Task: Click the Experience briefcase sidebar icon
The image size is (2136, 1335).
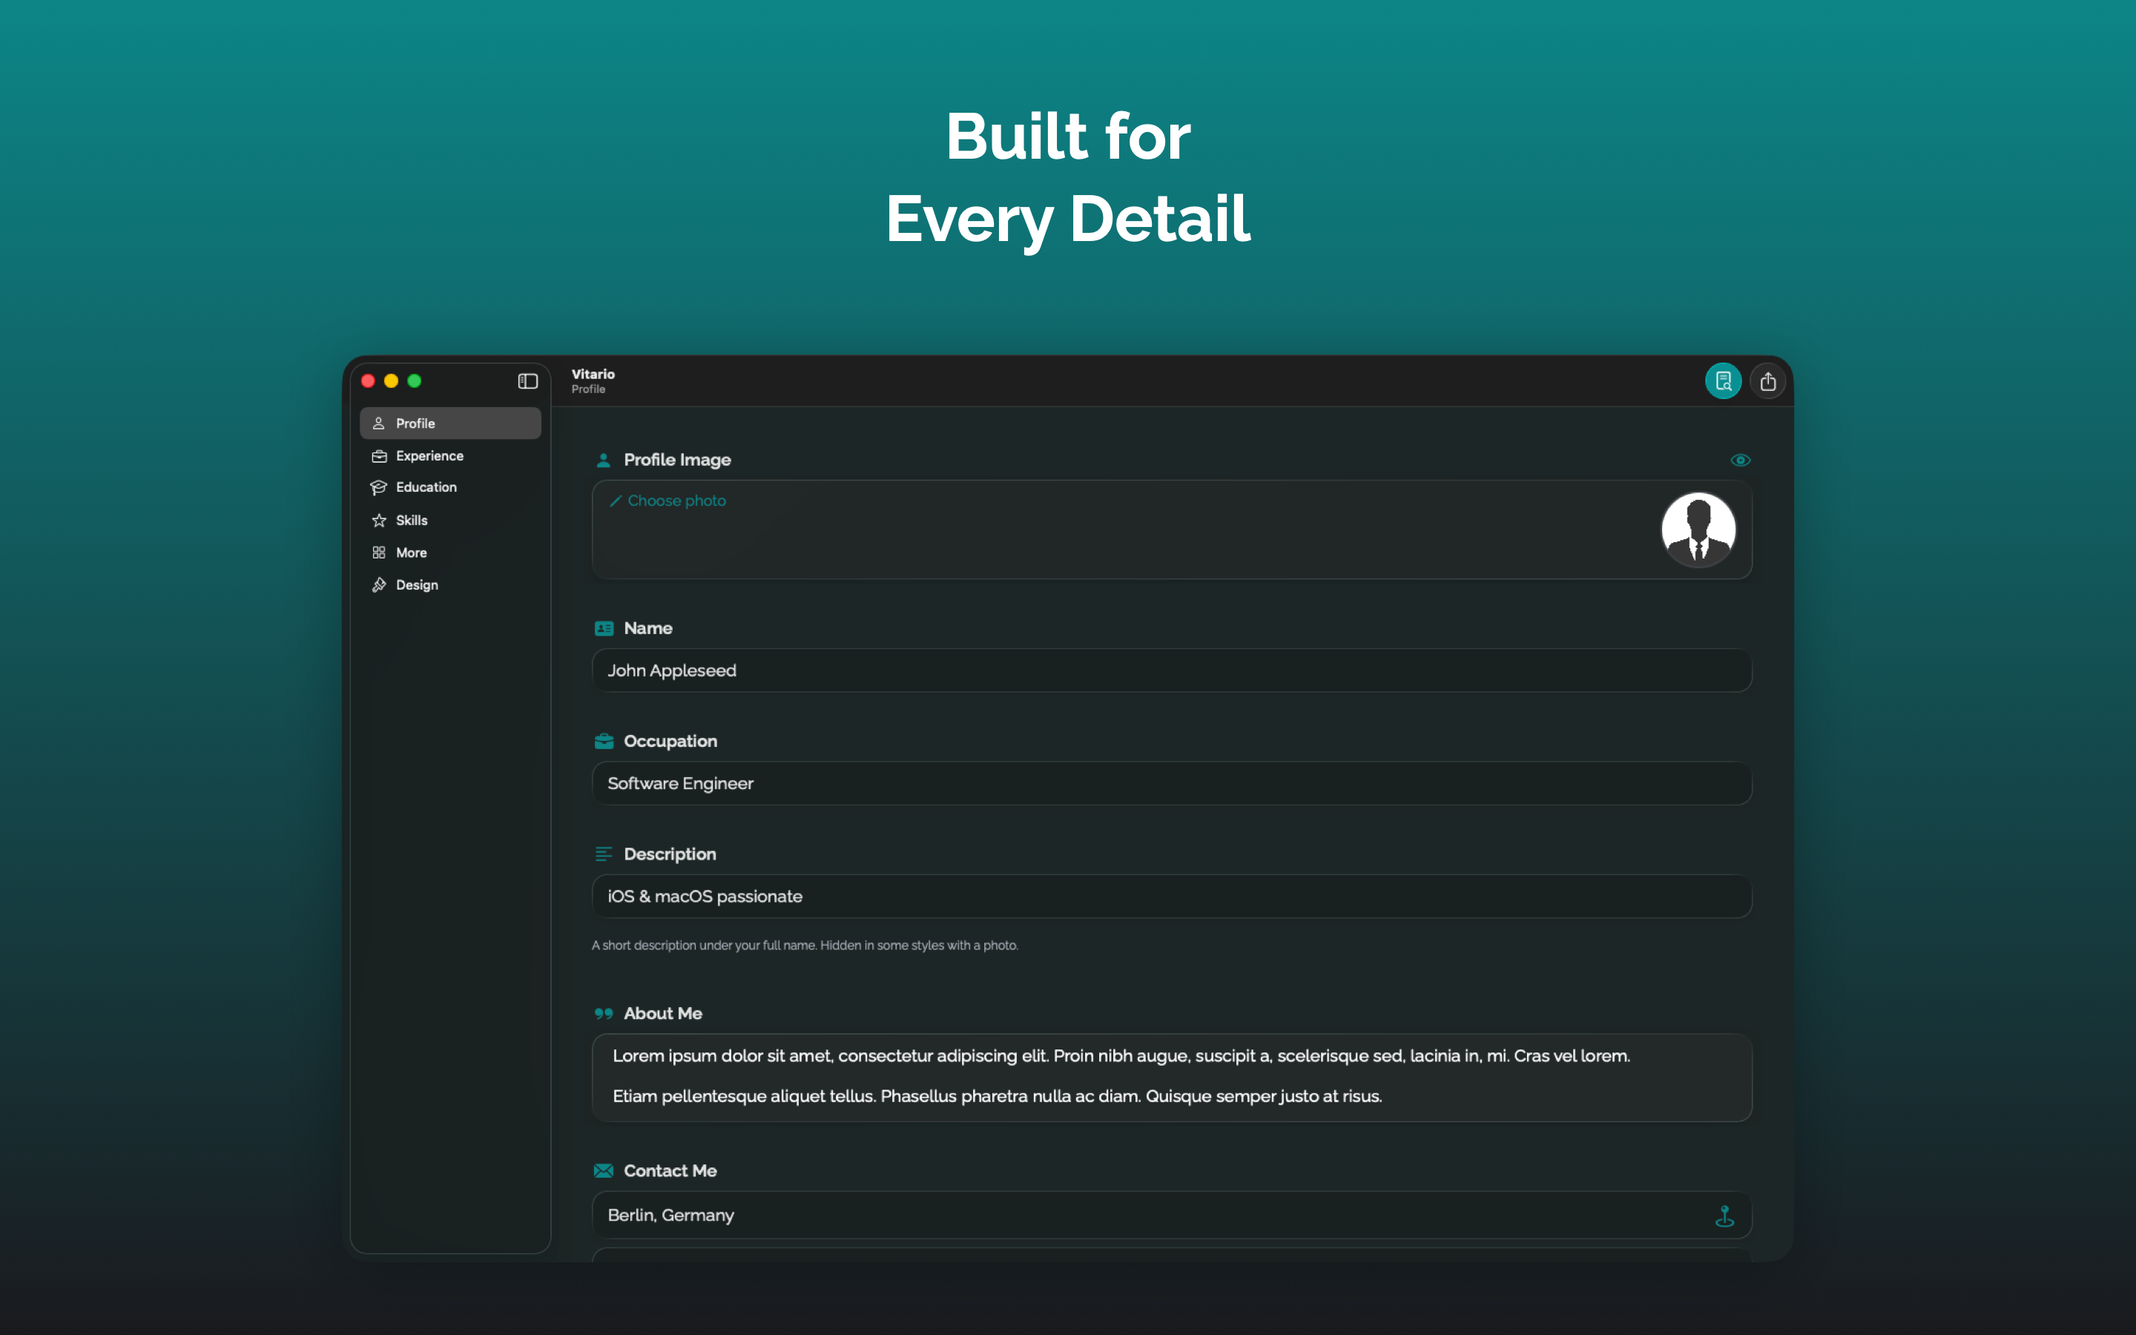Action: (x=379, y=455)
